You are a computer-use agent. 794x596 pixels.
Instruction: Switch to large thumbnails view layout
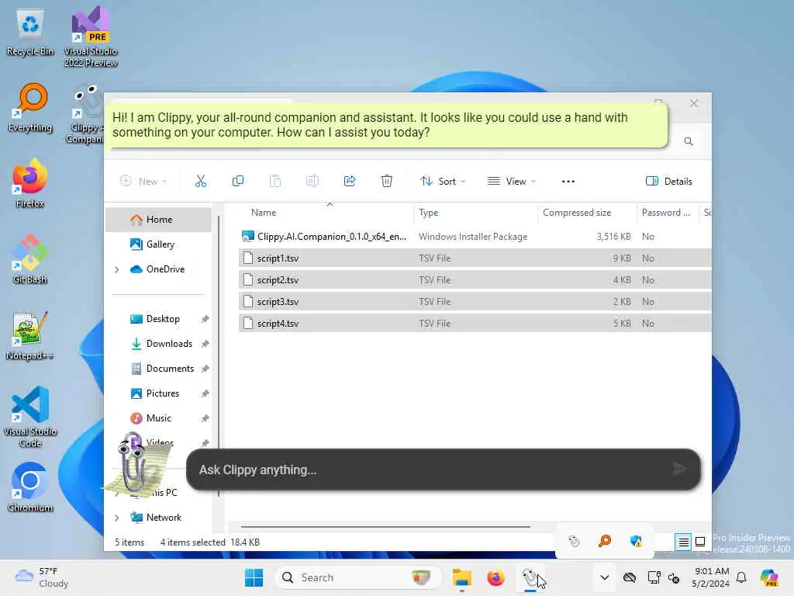point(700,542)
